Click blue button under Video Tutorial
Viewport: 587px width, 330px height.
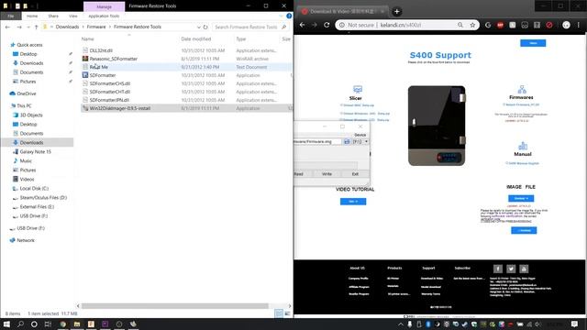pos(353,202)
